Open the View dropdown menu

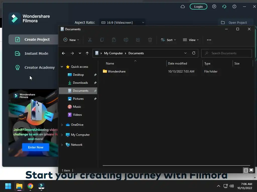pyautogui.click(x=191, y=40)
